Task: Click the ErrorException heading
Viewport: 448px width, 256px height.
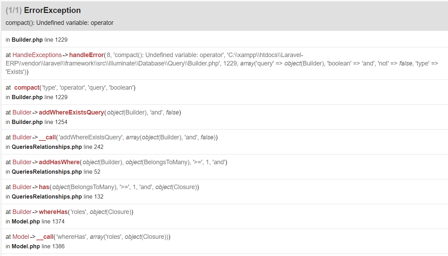Action: 52,11
